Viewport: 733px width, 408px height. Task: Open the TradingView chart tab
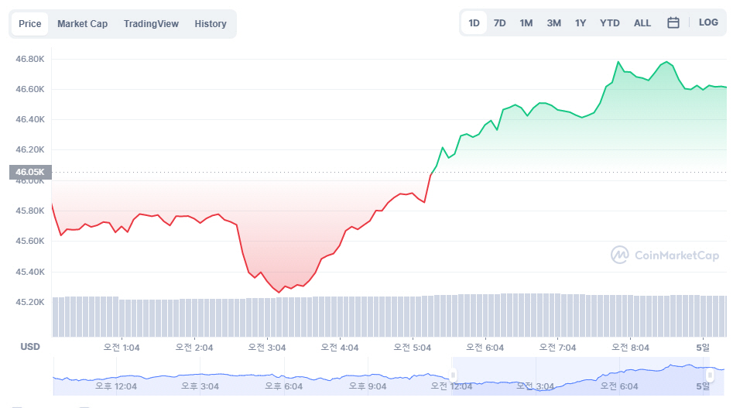point(151,24)
